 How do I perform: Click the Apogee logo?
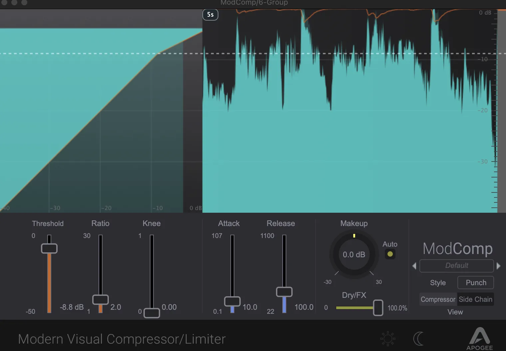(479, 339)
